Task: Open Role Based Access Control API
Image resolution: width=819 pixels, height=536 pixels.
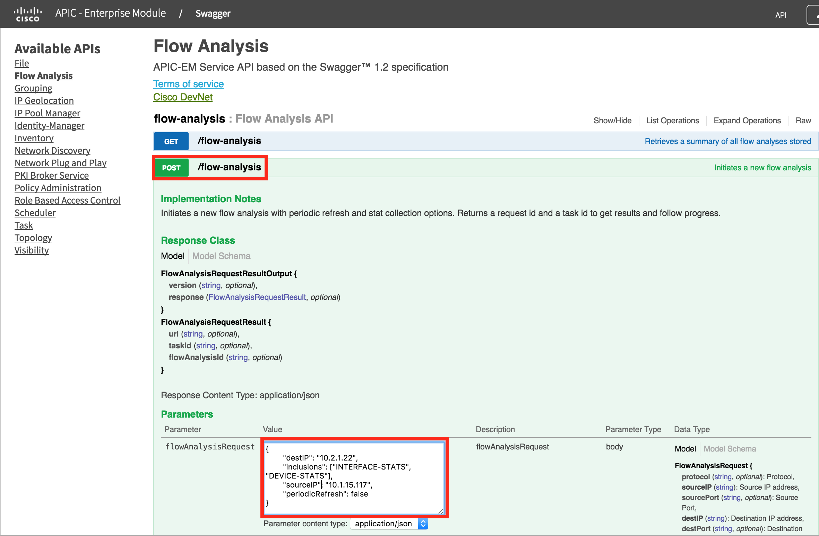Action: pos(67,200)
